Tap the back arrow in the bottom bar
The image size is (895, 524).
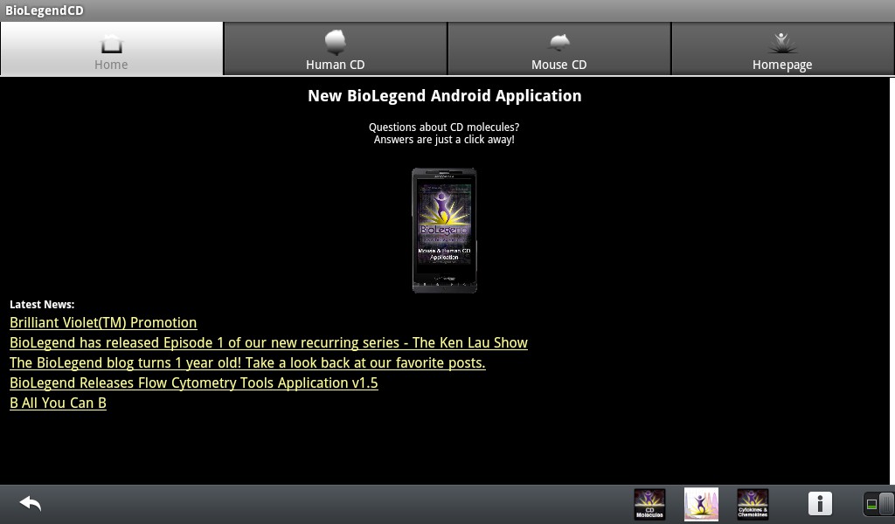coord(29,504)
